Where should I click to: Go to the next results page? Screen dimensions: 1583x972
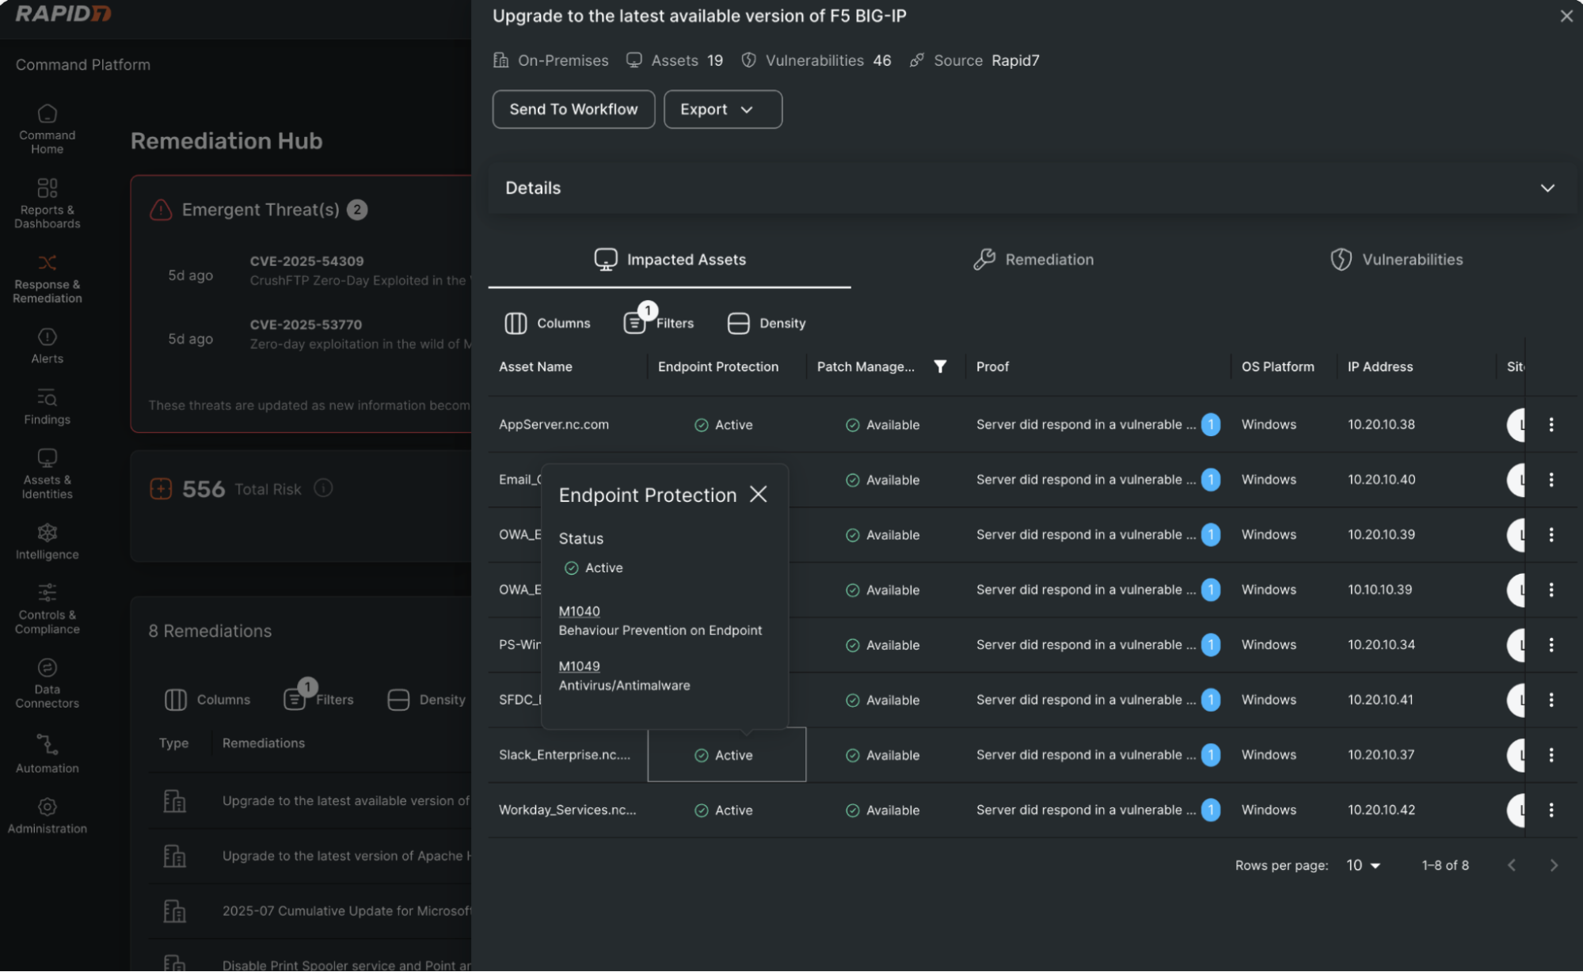point(1554,865)
